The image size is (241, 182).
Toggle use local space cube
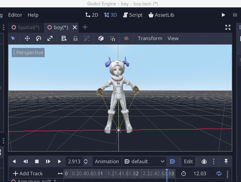point(101,38)
